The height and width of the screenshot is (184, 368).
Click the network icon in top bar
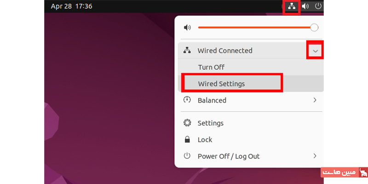291,6
